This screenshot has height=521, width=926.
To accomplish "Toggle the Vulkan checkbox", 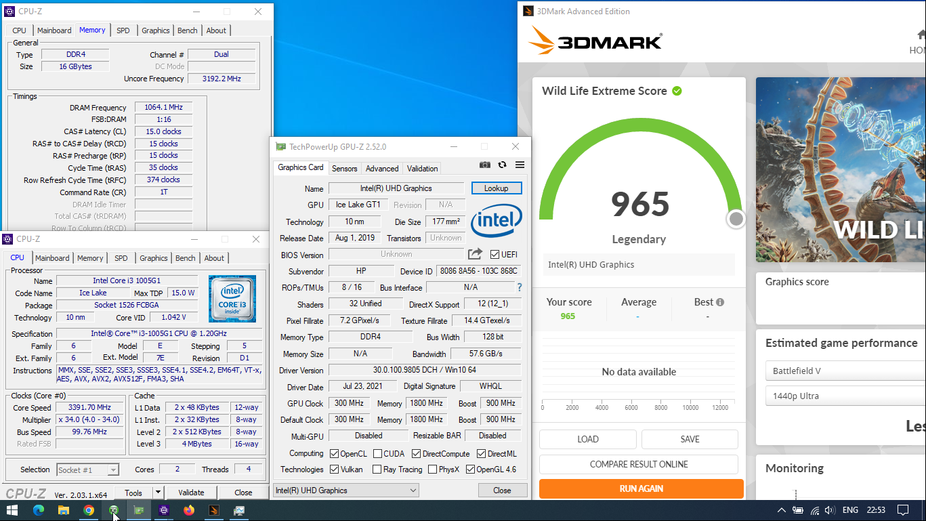I will 334,470.
